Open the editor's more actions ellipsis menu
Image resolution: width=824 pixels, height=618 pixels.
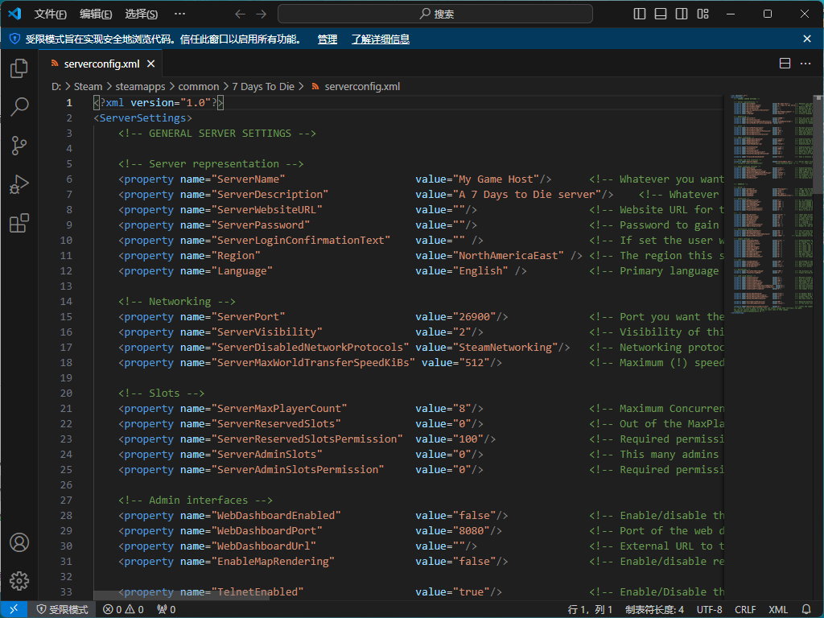point(806,64)
